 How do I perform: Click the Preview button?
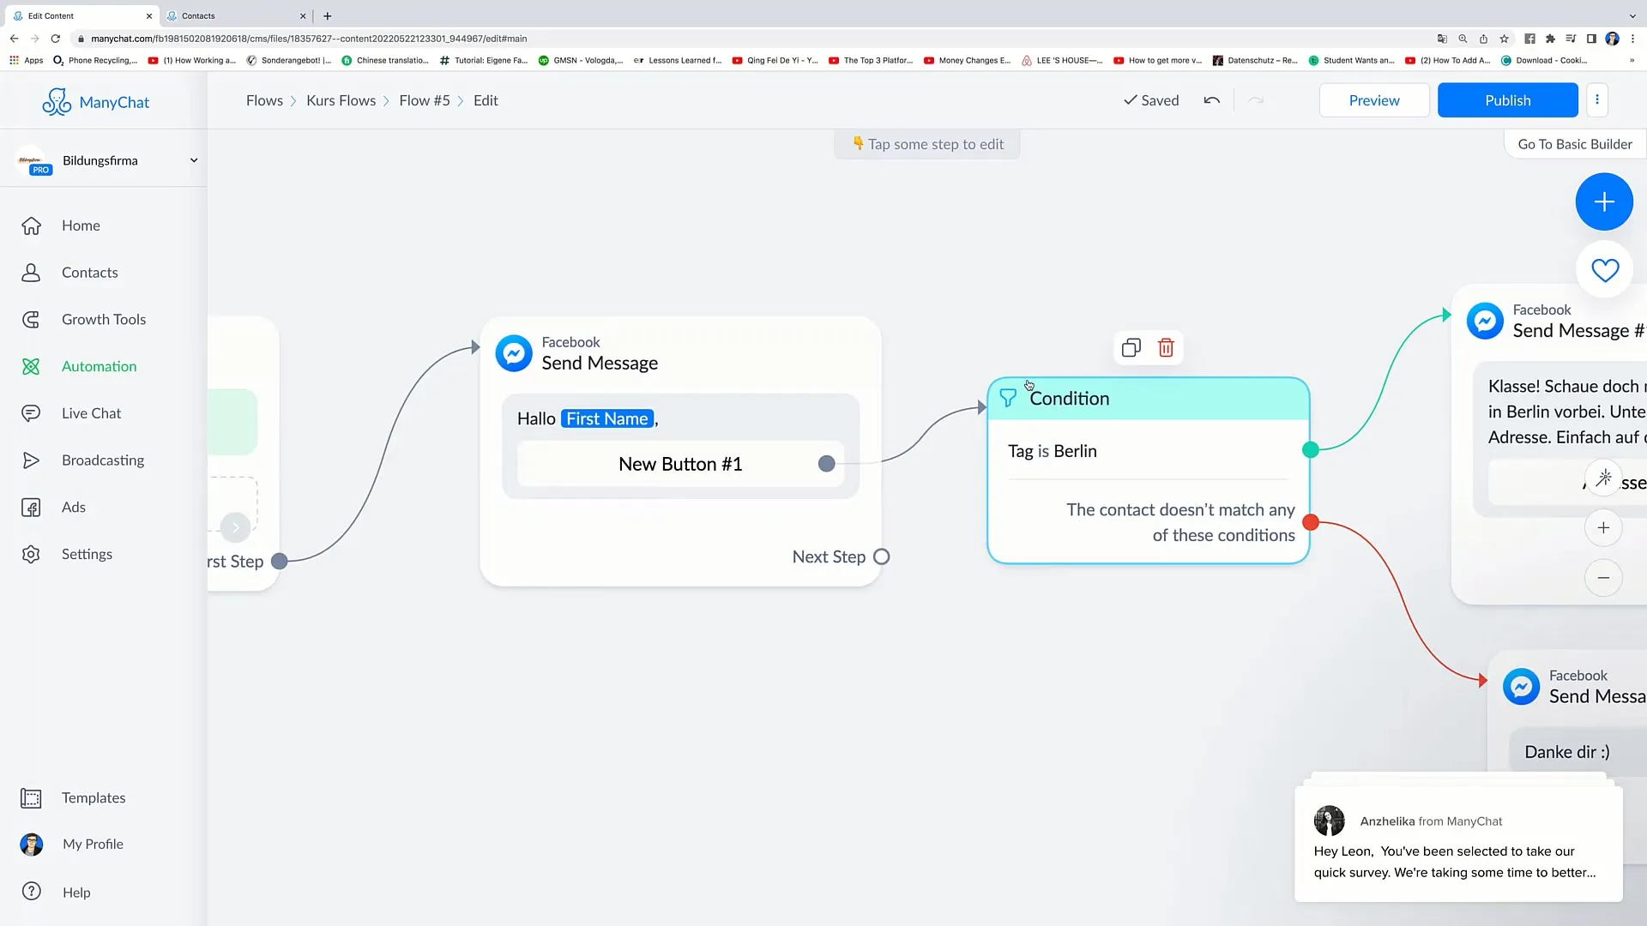point(1374,100)
